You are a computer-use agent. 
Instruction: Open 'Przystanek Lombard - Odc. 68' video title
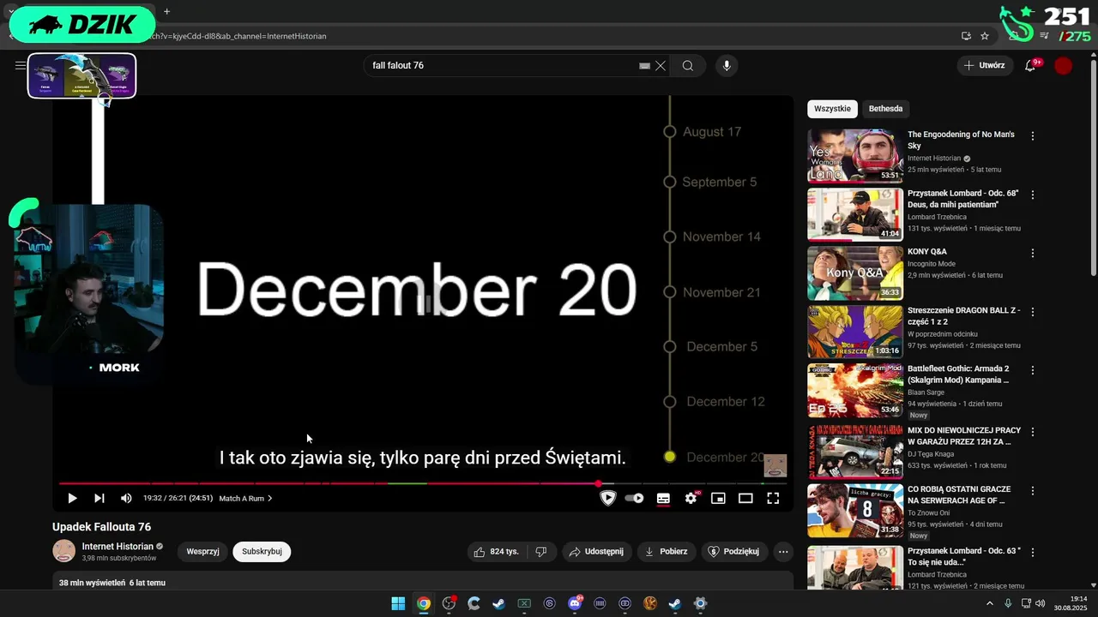[x=965, y=199]
